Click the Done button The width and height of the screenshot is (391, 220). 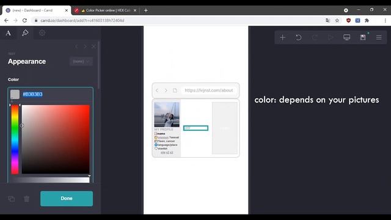(x=67, y=199)
